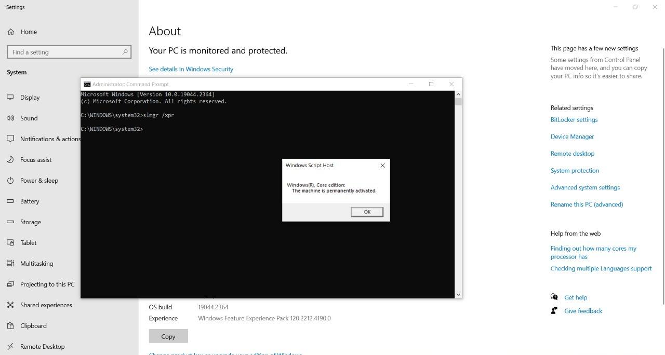Viewport: 665px width, 355px height.
Task: Click the Get help chat icon
Action: click(554, 297)
